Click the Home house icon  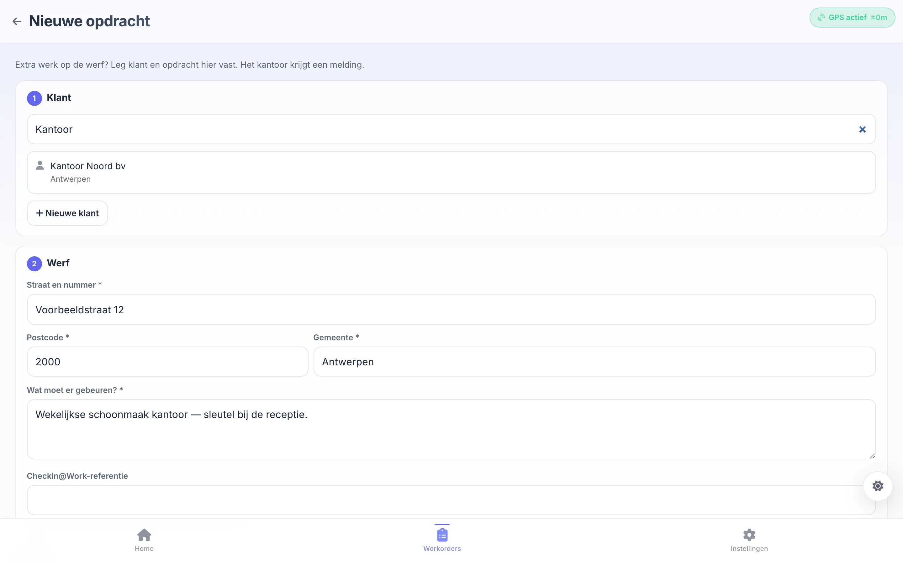point(144,535)
